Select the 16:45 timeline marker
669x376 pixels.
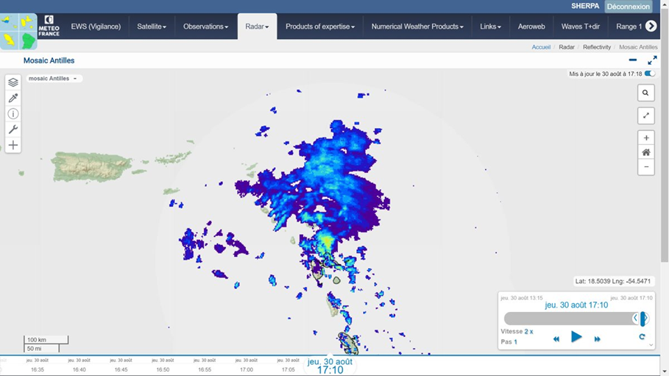point(121,366)
